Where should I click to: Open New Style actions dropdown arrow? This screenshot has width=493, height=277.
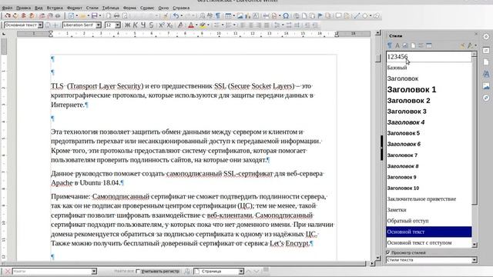click(x=475, y=45)
